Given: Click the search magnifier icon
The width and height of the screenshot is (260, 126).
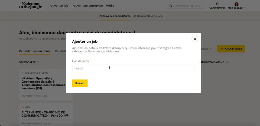Looking at the screenshot, I should click(x=170, y=6).
